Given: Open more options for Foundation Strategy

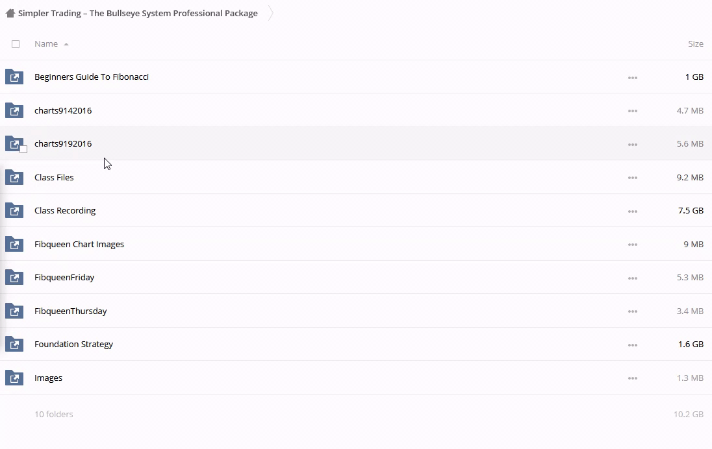Looking at the screenshot, I should click(632, 345).
